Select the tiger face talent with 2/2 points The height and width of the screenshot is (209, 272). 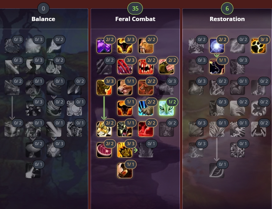click(104, 129)
